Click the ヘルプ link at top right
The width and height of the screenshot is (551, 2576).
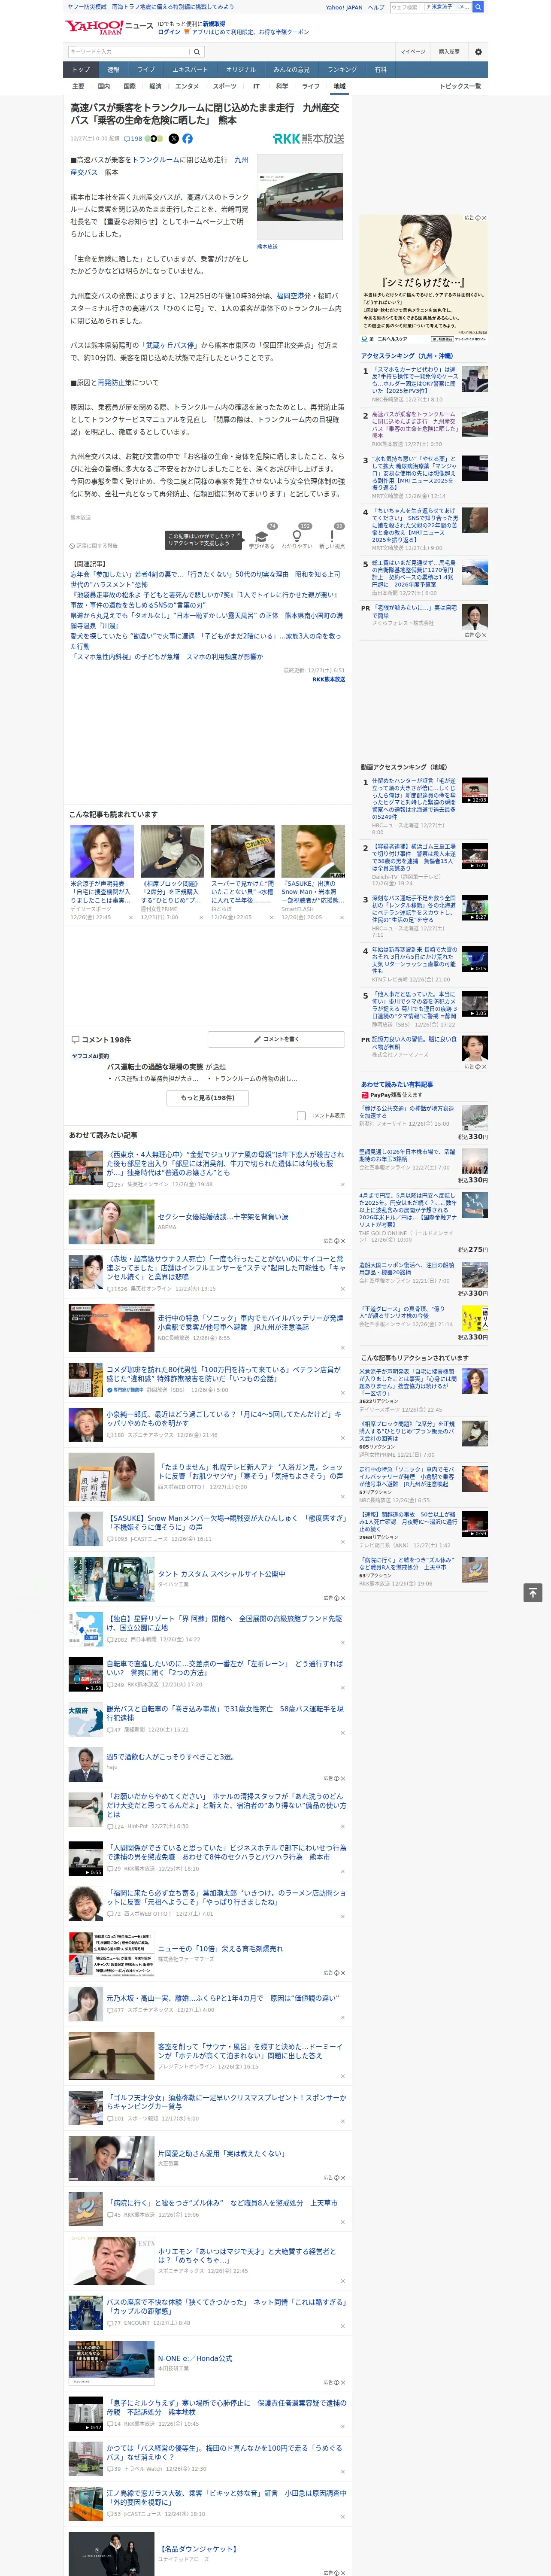click(x=375, y=7)
